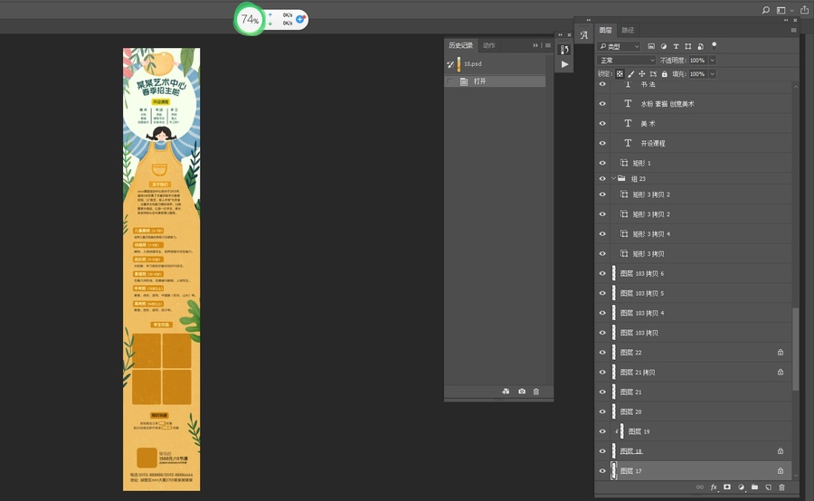
Task: Toggle visibility of 图层 20
Action: 602,411
